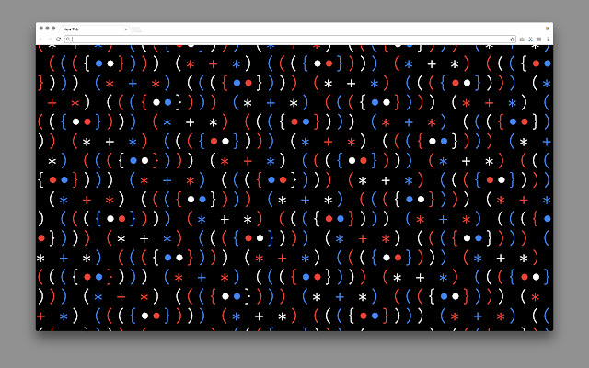This screenshot has height=368, width=589.
Task: Click the blue scissors extension icon
Action: pyautogui.click(x=530, y=39)
